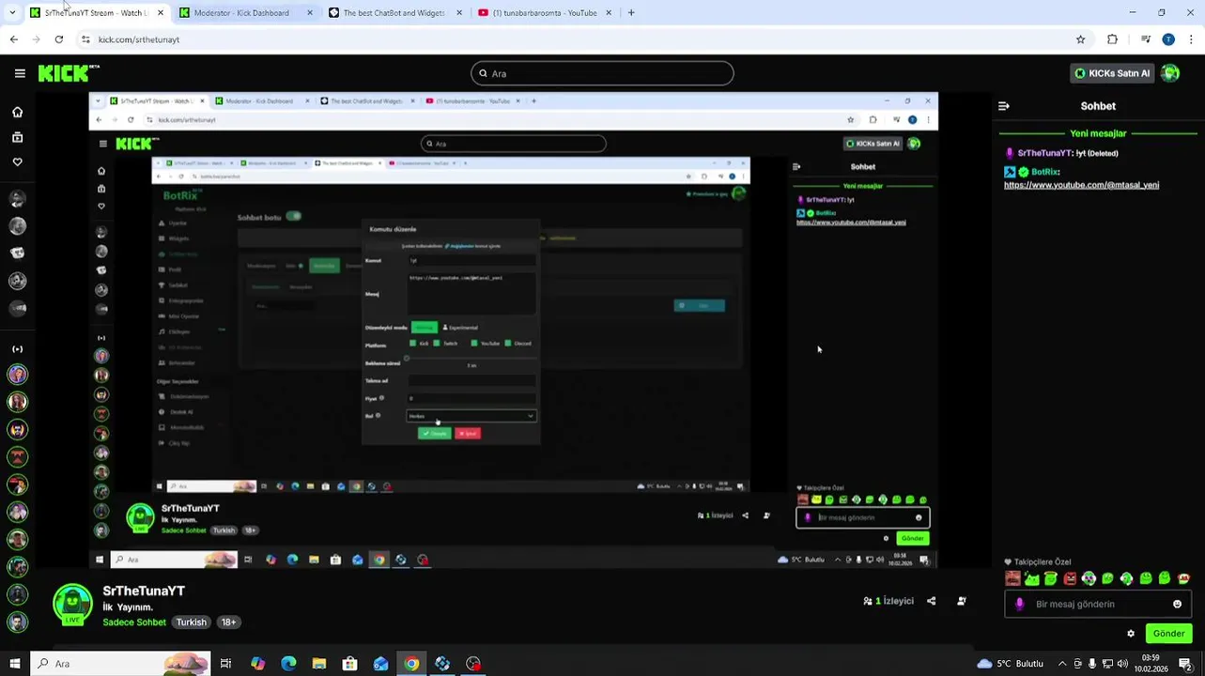This screenshot has width=1205, height=676.
Task: Share the stream via share icon
Action: pos(931,601)
